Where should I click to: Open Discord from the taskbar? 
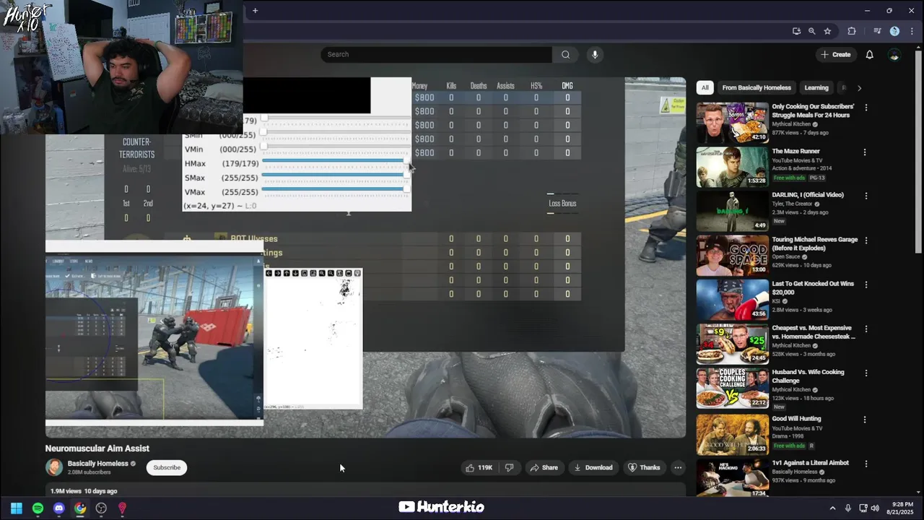pos(59,508)
